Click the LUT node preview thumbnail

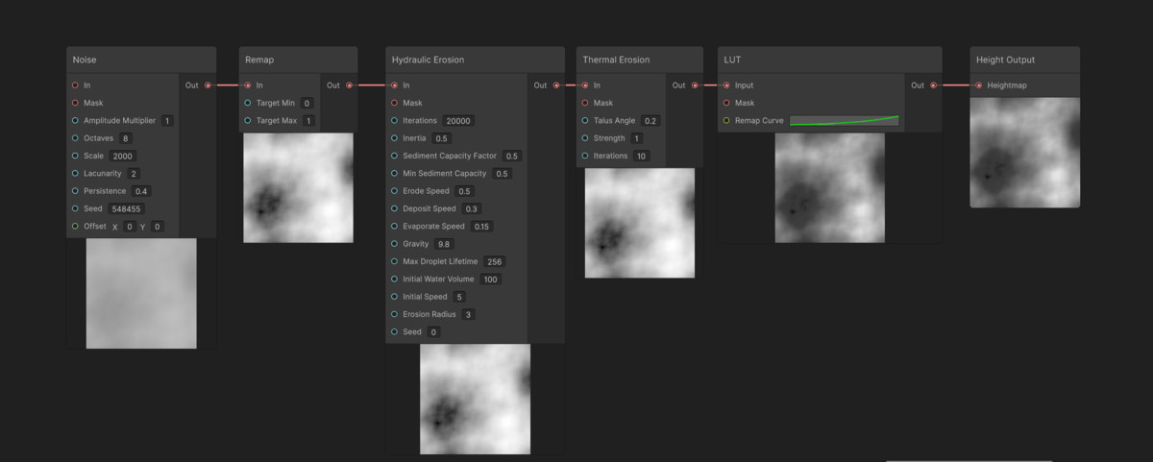830,188
